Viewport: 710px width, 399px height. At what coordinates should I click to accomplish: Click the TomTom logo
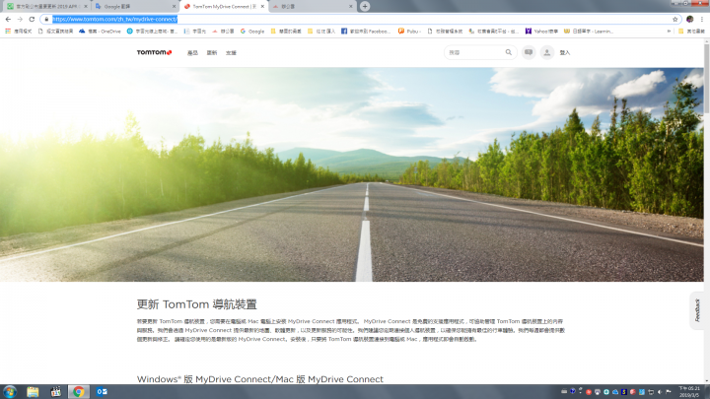point(154,52)
